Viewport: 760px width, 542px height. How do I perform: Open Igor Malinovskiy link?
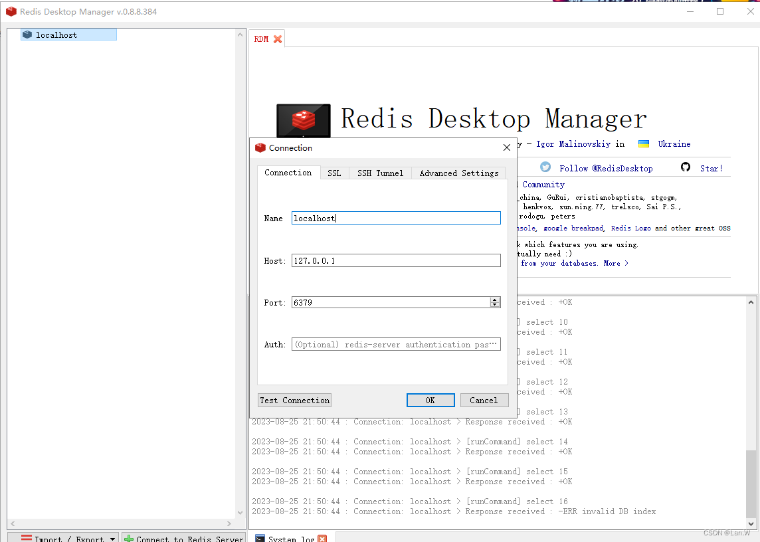(573, 144)
